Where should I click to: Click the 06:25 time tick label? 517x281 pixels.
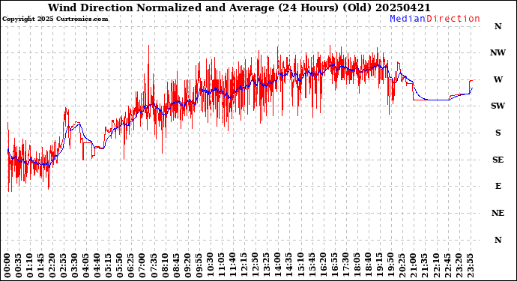click(131, 265)
